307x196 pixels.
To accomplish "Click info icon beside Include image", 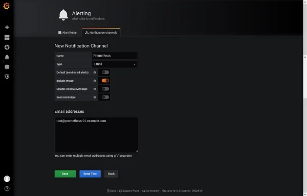I will pos(95,81).
